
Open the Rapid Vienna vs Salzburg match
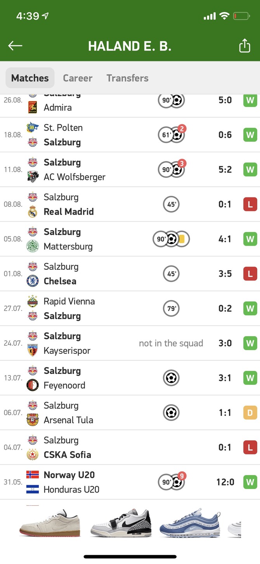[130, 309]
